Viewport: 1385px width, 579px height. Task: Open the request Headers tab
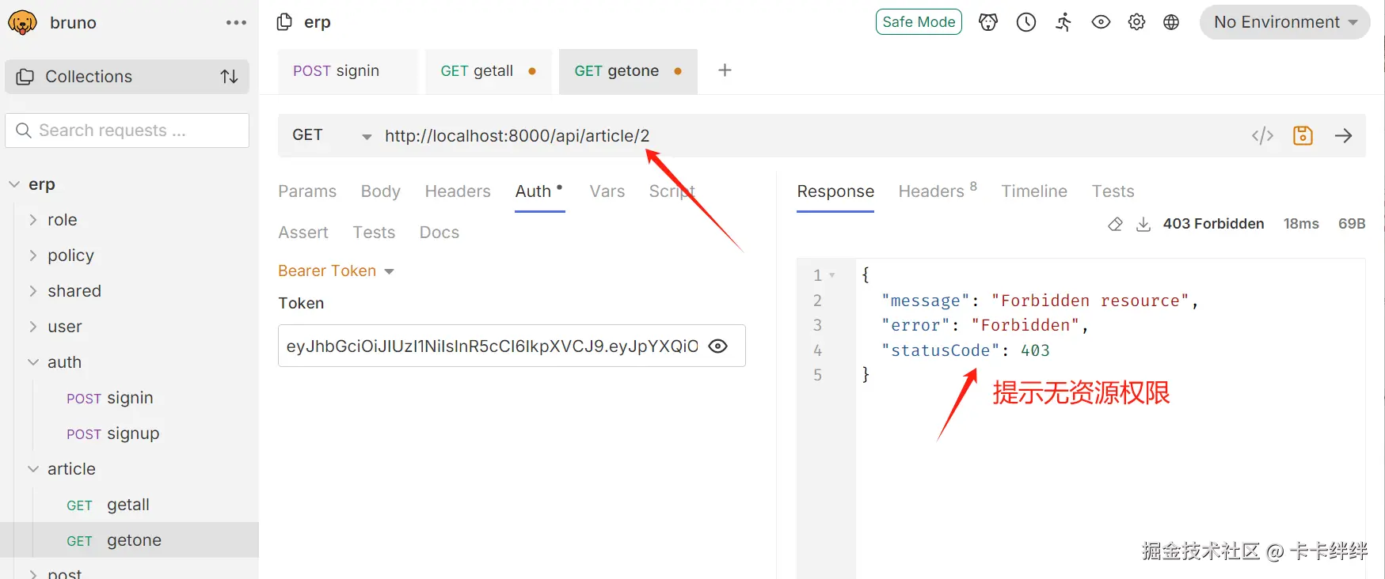click(x=458, y=191)
